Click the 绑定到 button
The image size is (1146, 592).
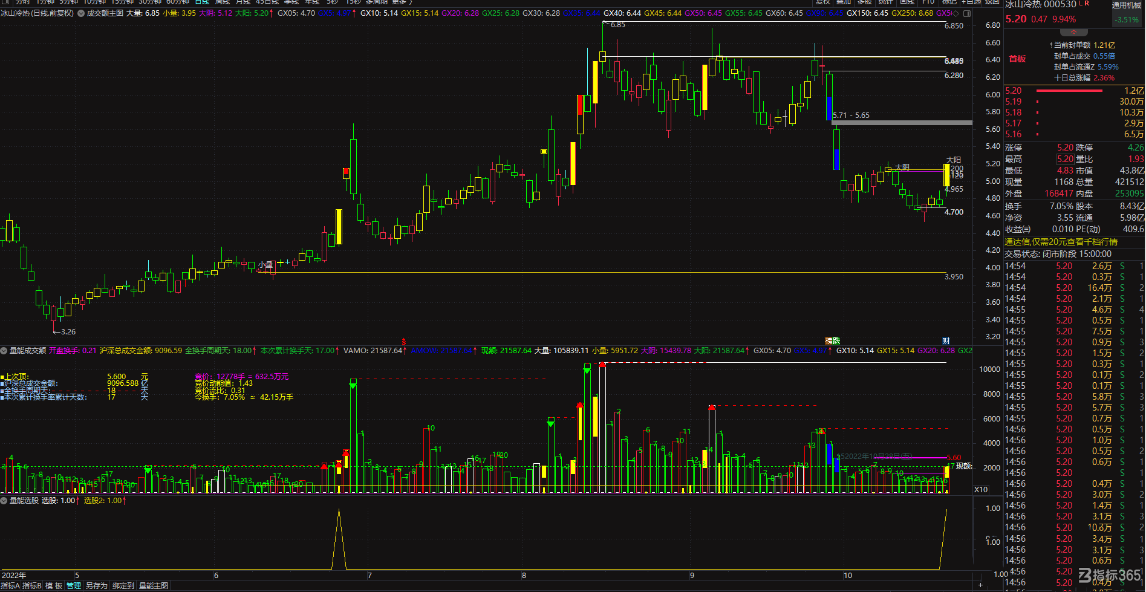pyautogui.click(x=123, y=586)
